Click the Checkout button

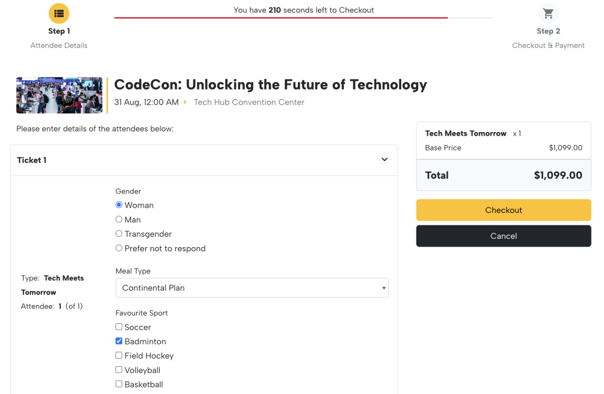click(503, 210)
